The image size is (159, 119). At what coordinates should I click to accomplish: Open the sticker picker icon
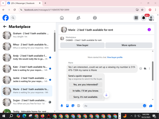click(73, 106)
